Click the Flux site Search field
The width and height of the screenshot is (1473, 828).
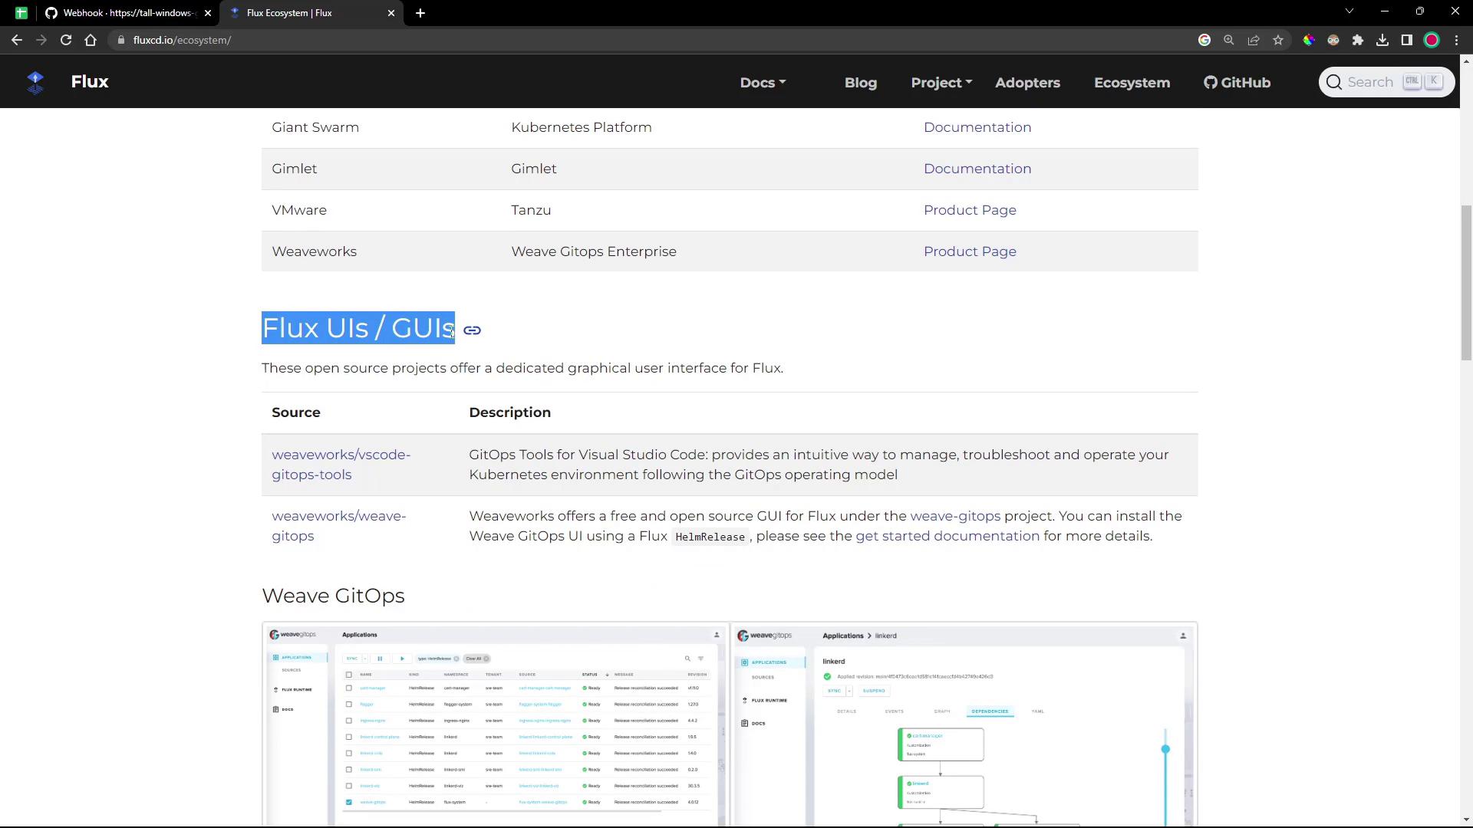click(x=1369, y=82)
